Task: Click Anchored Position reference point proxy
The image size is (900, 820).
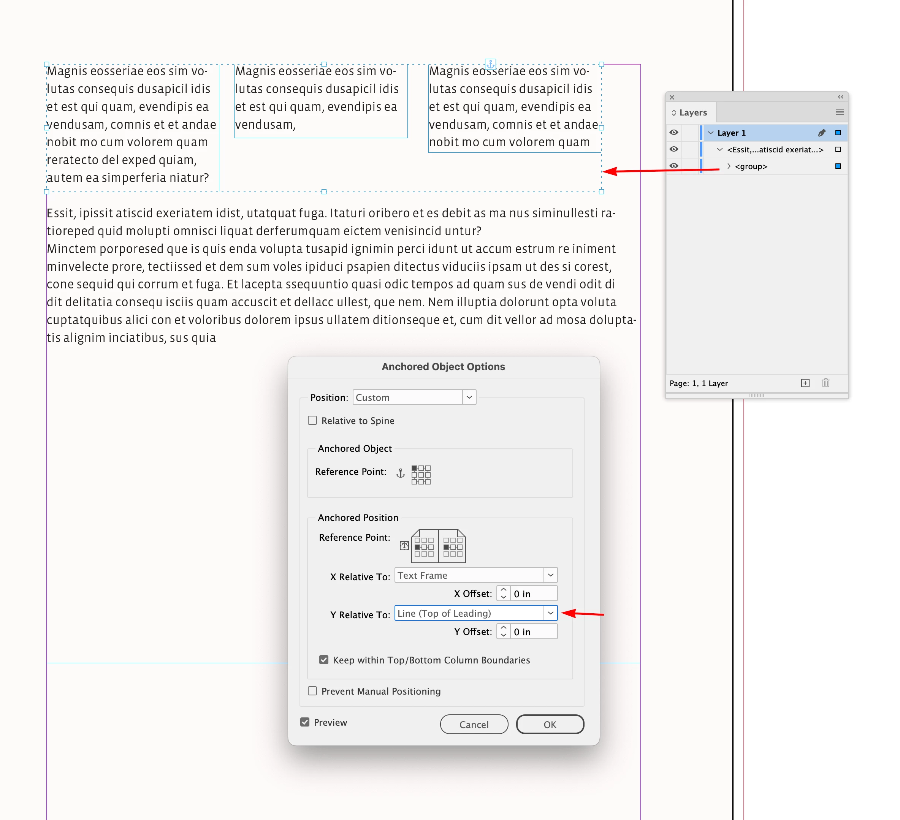Action: [x=438, y=546]
